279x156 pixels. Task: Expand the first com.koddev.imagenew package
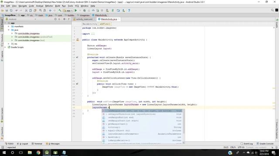pos(12,33)
